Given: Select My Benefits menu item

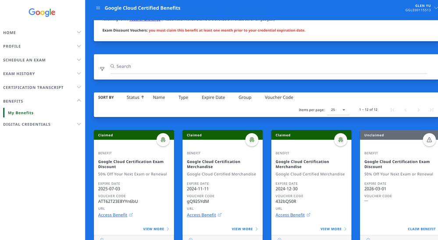Looking at the screenshot, I should tap(21, 113).
